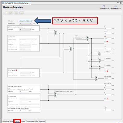Switch to the System tab
123x123 pixels.
(23, 121)
